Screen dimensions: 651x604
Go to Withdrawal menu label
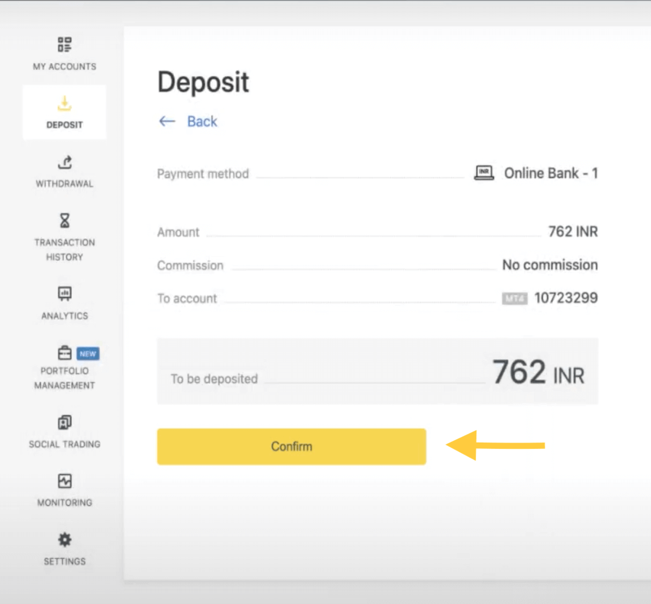[64, 183]
